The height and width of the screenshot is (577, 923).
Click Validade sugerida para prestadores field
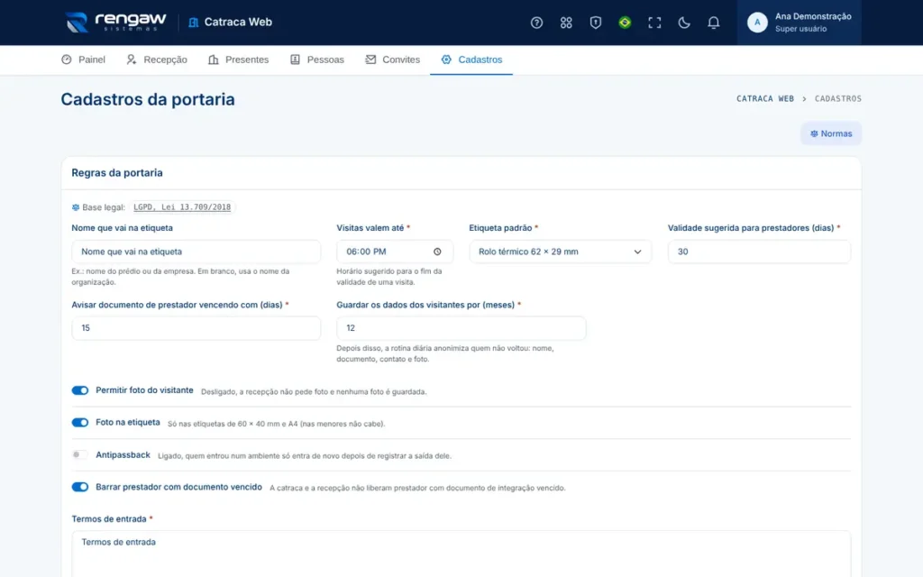pos(759,252)
